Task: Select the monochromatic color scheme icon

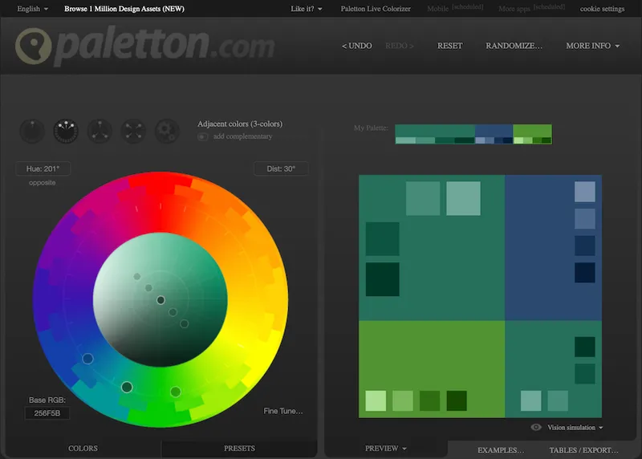Action: click(x=32, y=131)
